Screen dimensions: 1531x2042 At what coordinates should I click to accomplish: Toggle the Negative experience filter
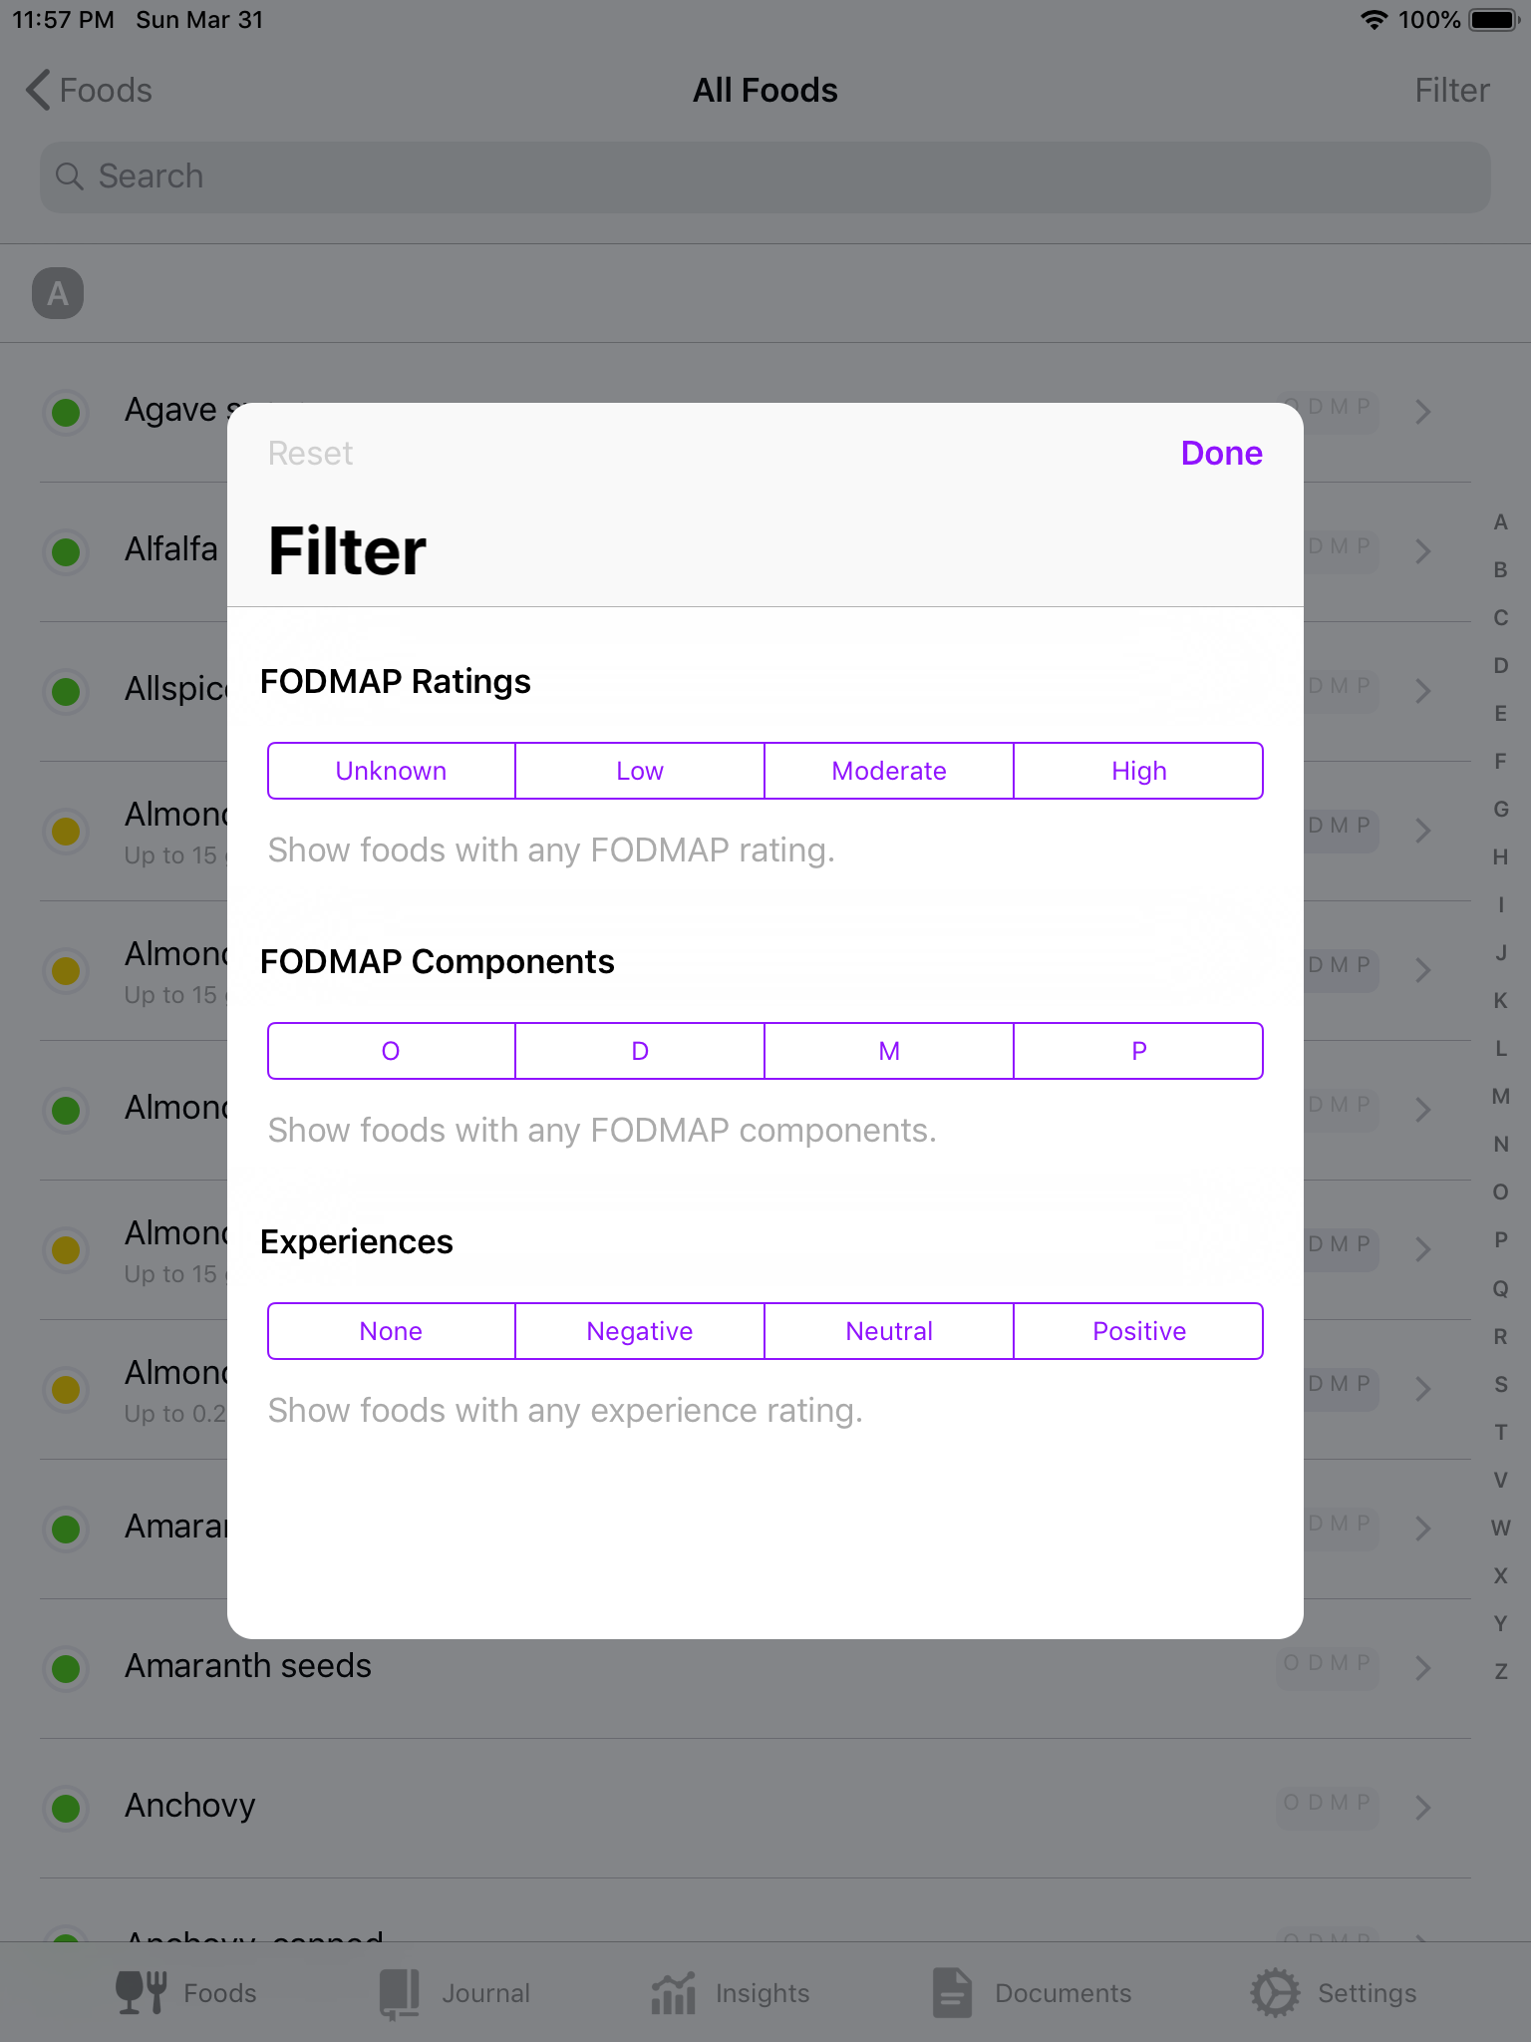640,1331
